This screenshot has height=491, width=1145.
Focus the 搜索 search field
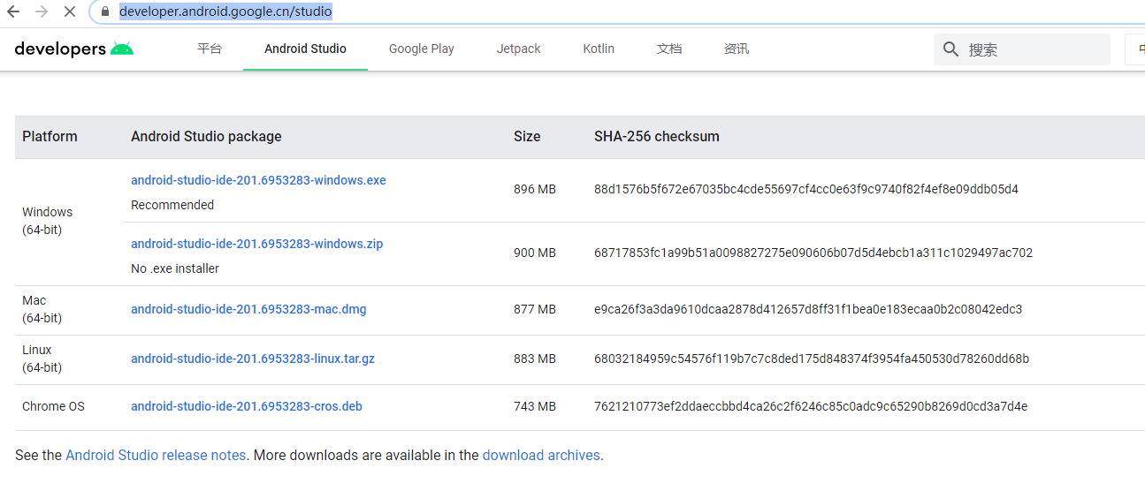[x=1034, y=49]
